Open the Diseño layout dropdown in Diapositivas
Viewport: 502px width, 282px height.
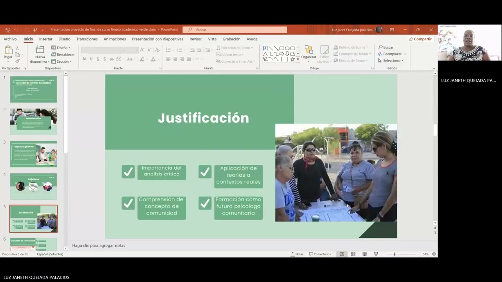(61, 48)
